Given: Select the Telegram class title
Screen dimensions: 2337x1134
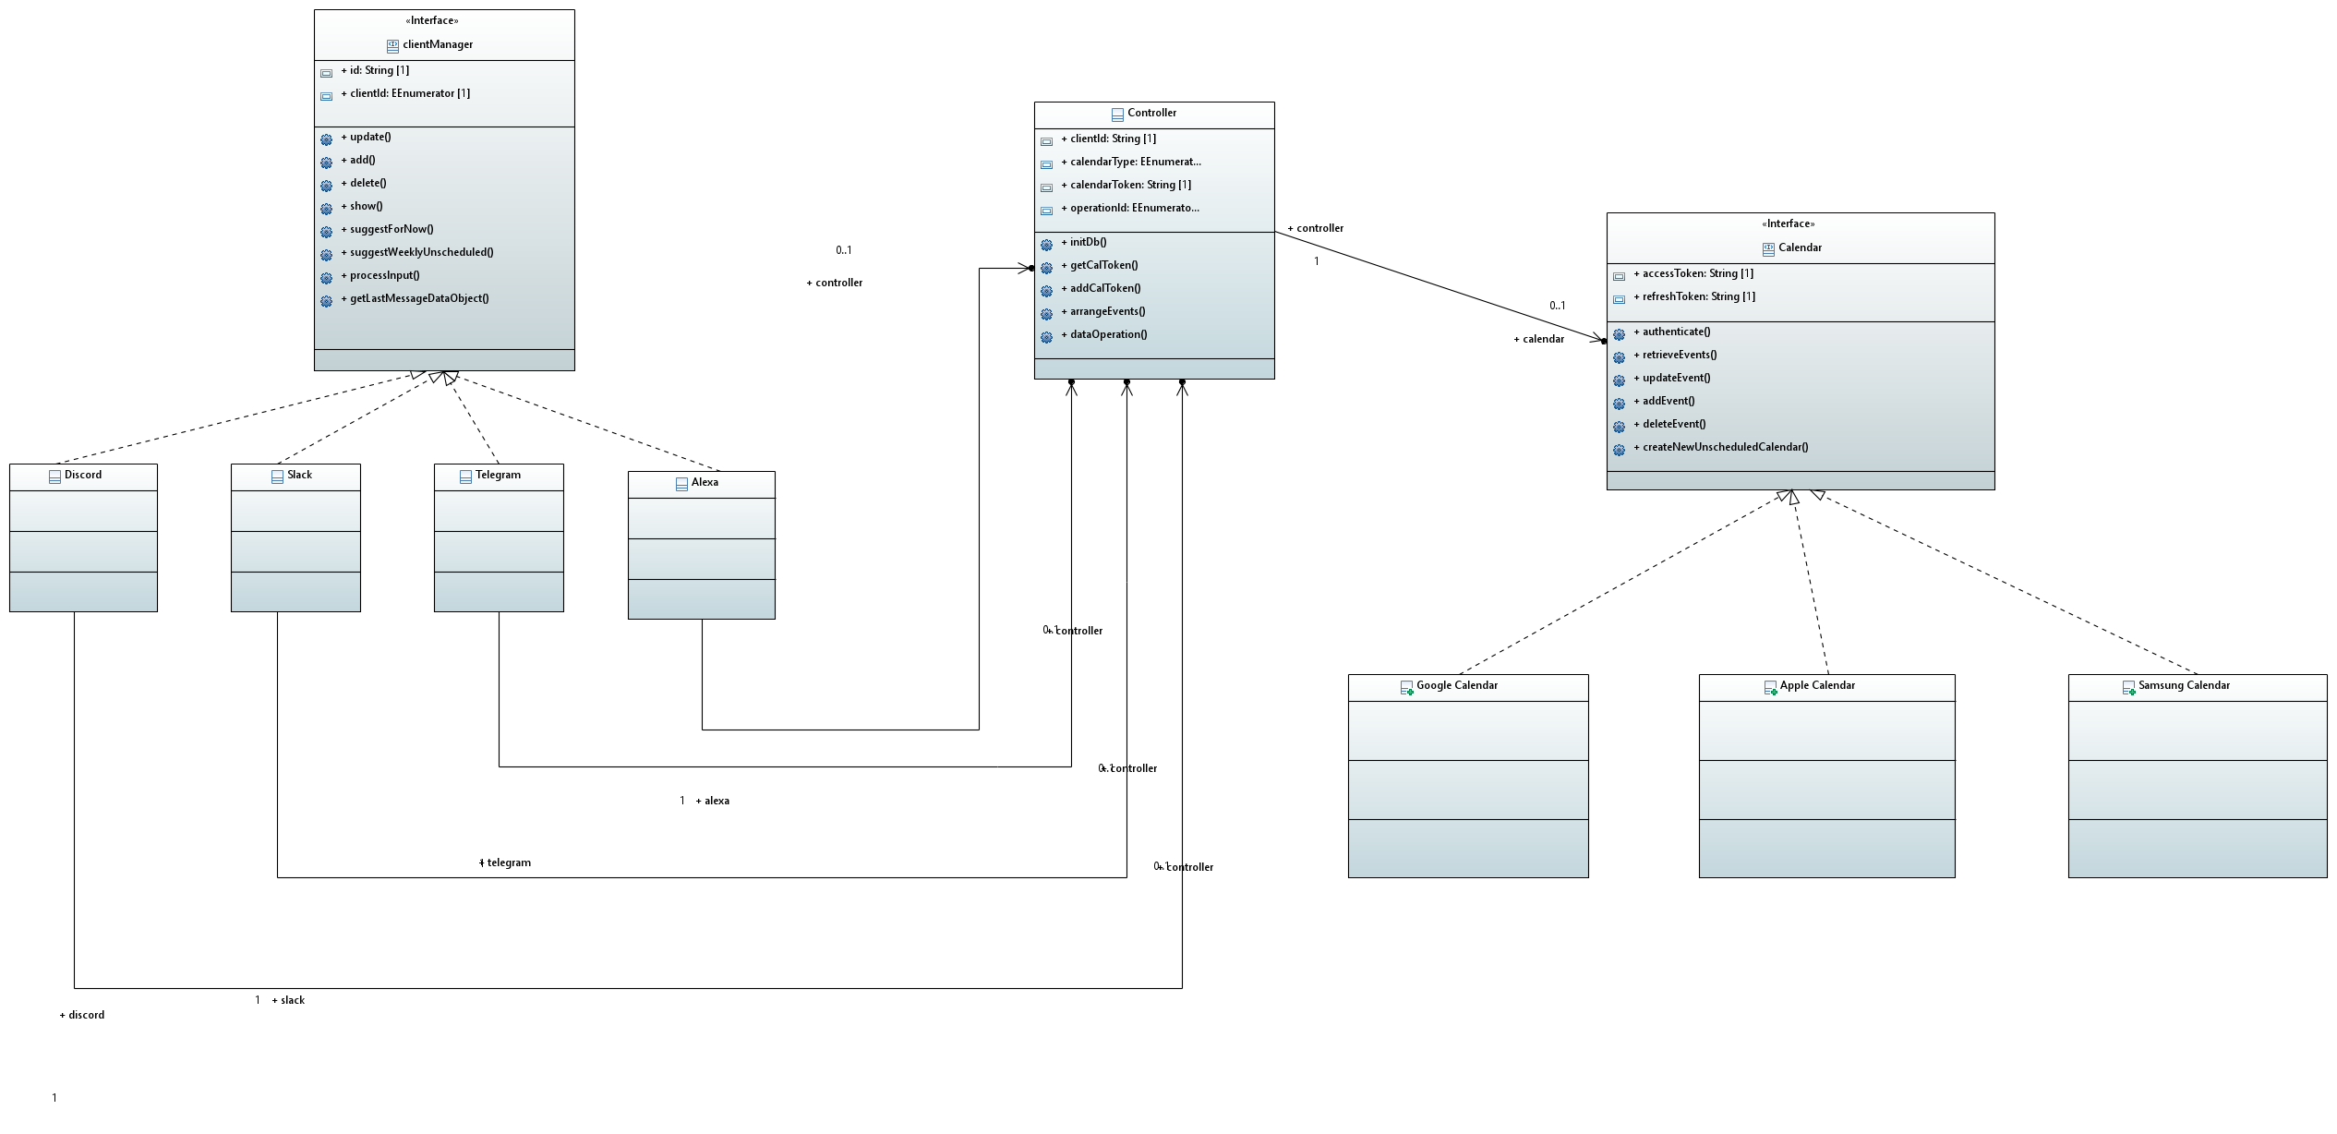Looking at the screenshot, I should click(498, 475).
